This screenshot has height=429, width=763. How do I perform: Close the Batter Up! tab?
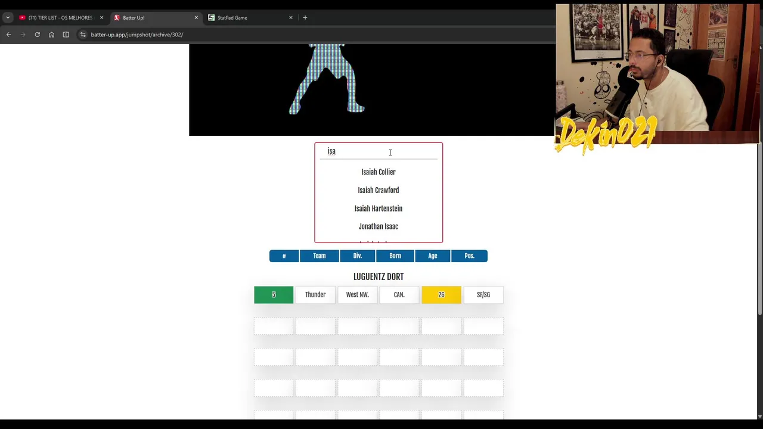point(196,18)
